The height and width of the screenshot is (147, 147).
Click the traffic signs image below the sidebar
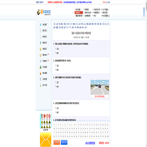click(x=45, y=121)
